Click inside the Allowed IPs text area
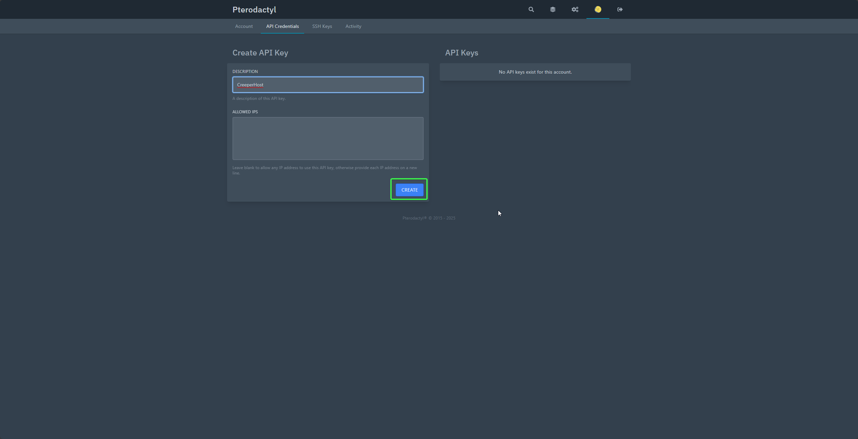 click(x=328, y=138)
